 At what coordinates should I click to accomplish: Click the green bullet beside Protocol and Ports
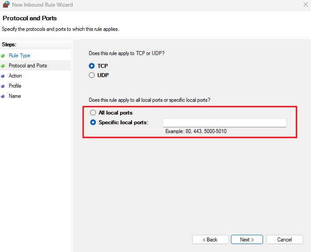(x=3, y=66)
